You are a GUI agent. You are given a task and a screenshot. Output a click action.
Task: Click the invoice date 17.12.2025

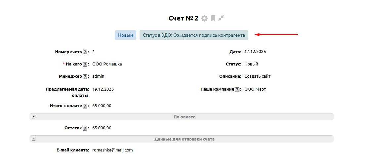(255, 52)
